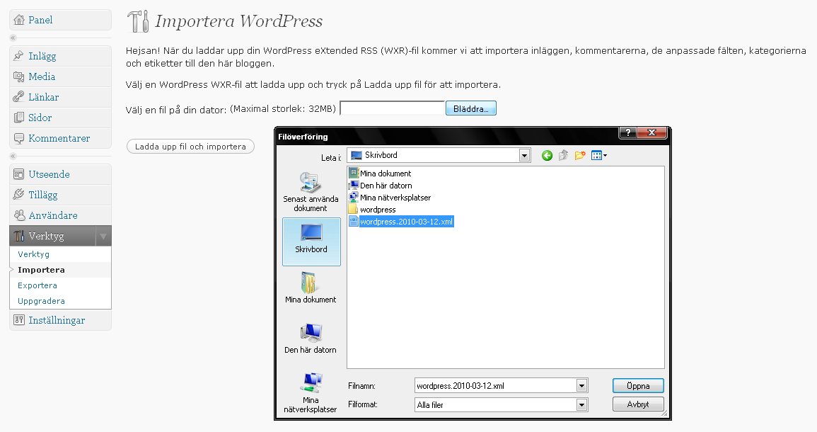
Task: Collapse the Verktyg menu arrow
Action: coord(104,236)
